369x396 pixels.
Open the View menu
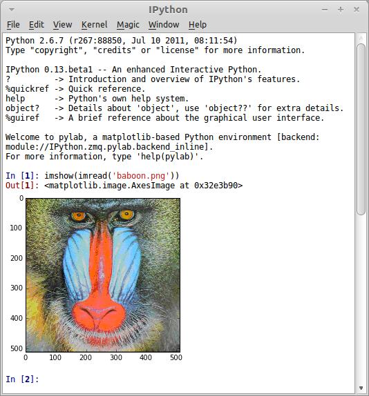click(62, 25)
